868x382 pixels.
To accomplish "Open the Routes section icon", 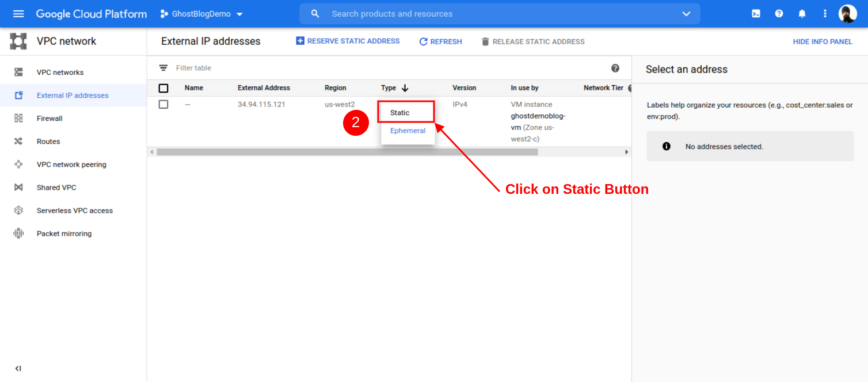I will [18, 141].
